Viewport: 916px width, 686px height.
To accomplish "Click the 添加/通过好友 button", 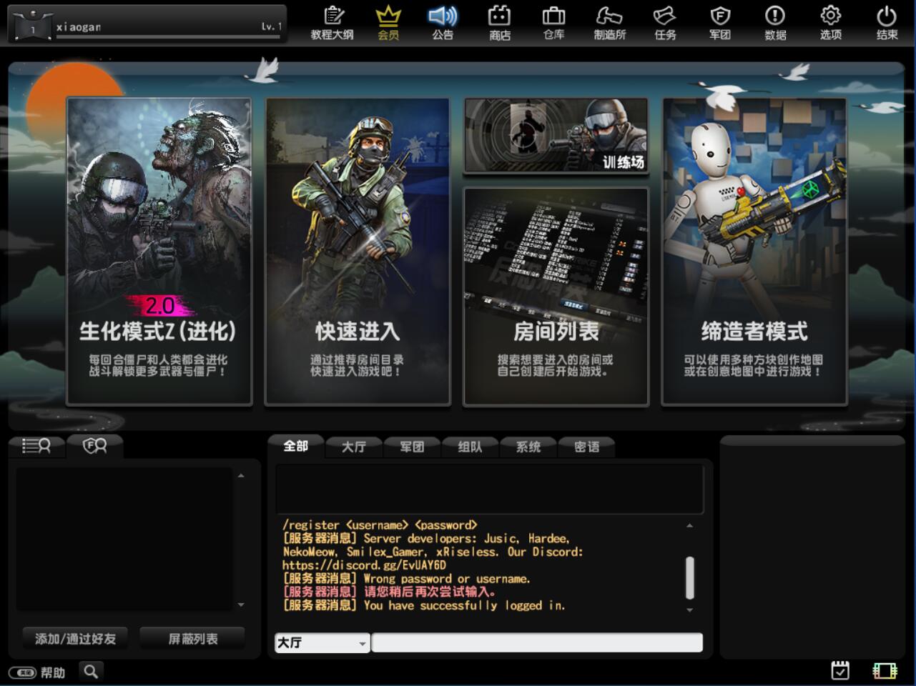I will point(75,638).
